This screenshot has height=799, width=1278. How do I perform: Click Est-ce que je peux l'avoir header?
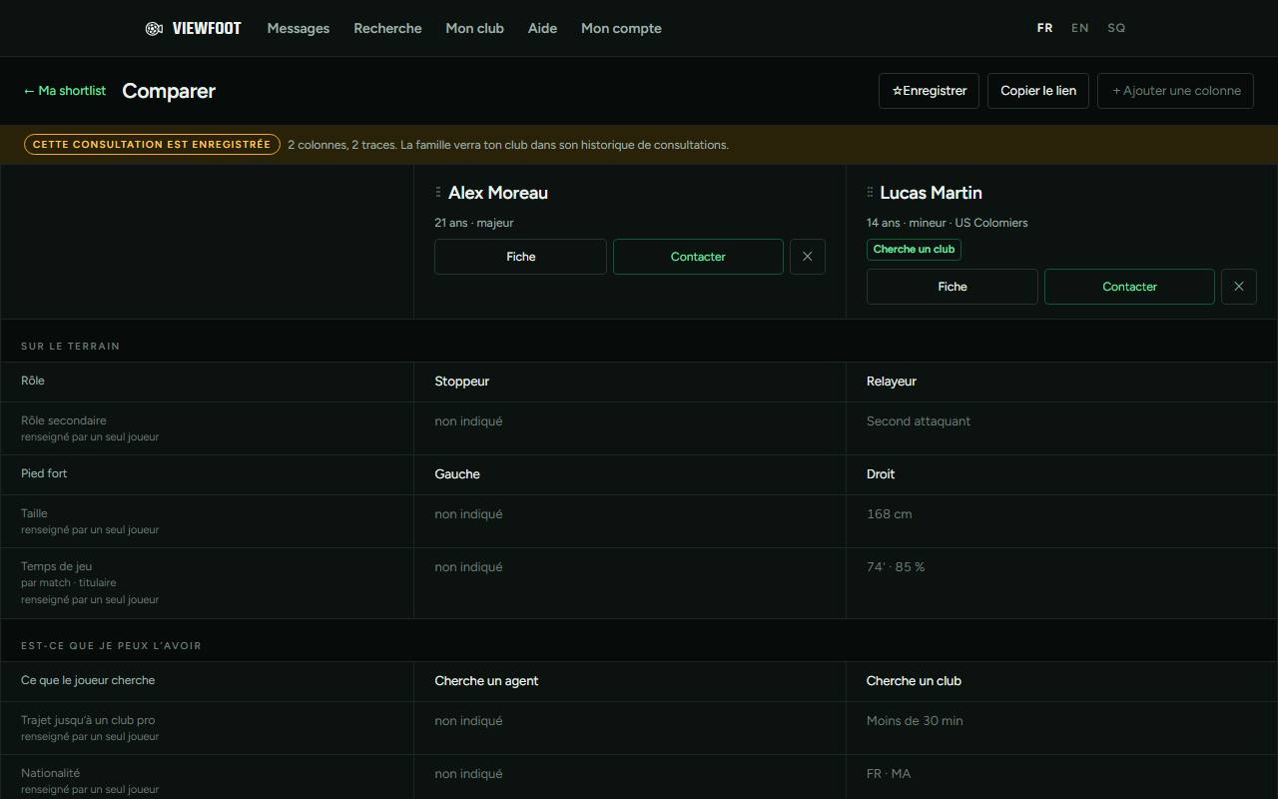[111, 646]
